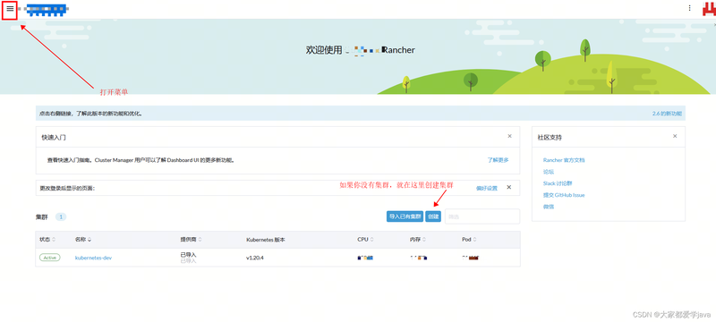Open Slack 讨论群 link
Screen dimensions: 716x322
558,183
